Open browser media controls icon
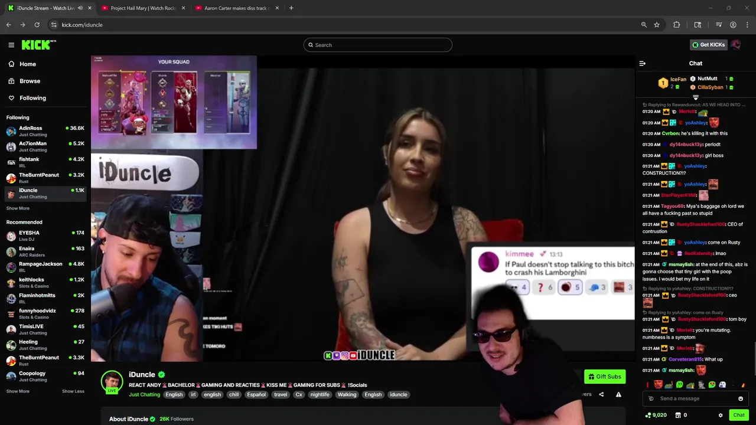Screen dimensions: 756x425 click(719, 25)
